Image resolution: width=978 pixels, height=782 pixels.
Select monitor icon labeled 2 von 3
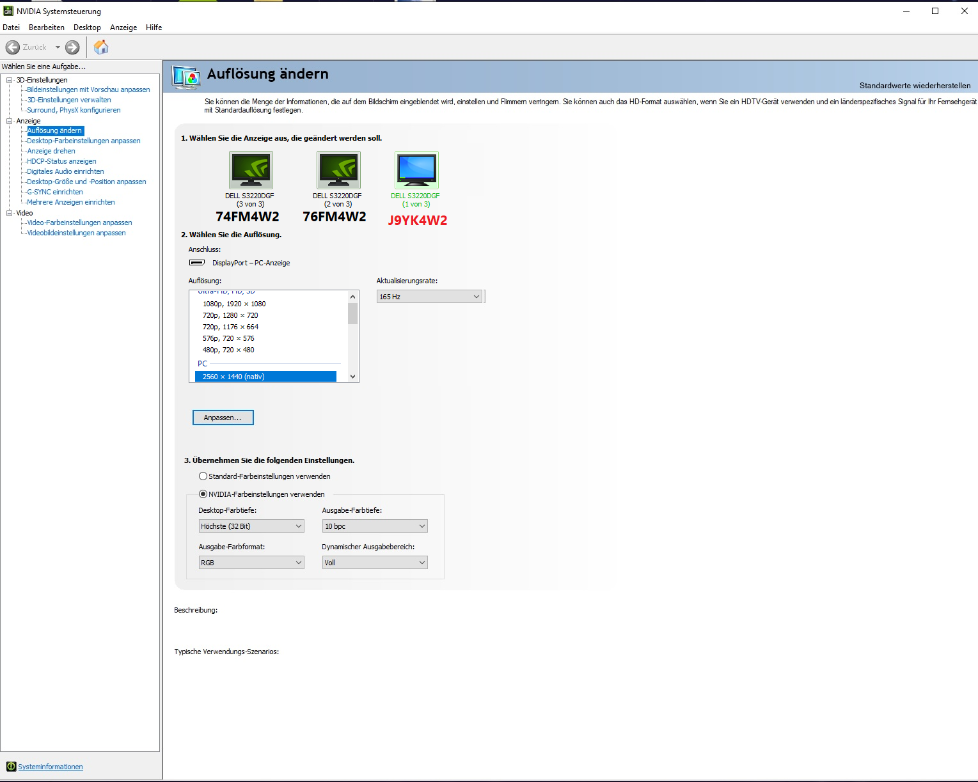coord(338,170)
